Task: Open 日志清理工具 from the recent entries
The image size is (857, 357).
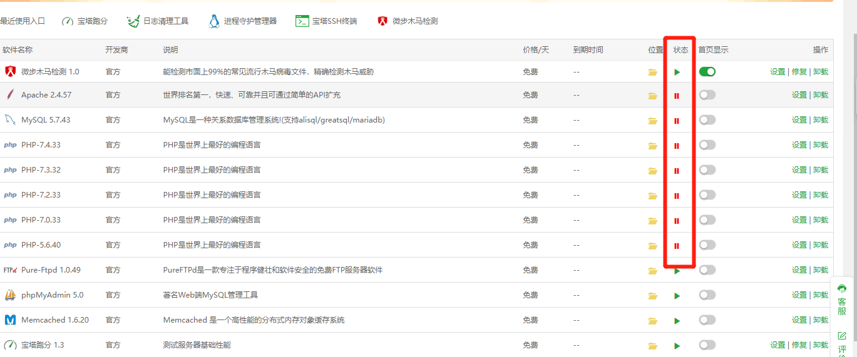Action: (x=157, y=21)
